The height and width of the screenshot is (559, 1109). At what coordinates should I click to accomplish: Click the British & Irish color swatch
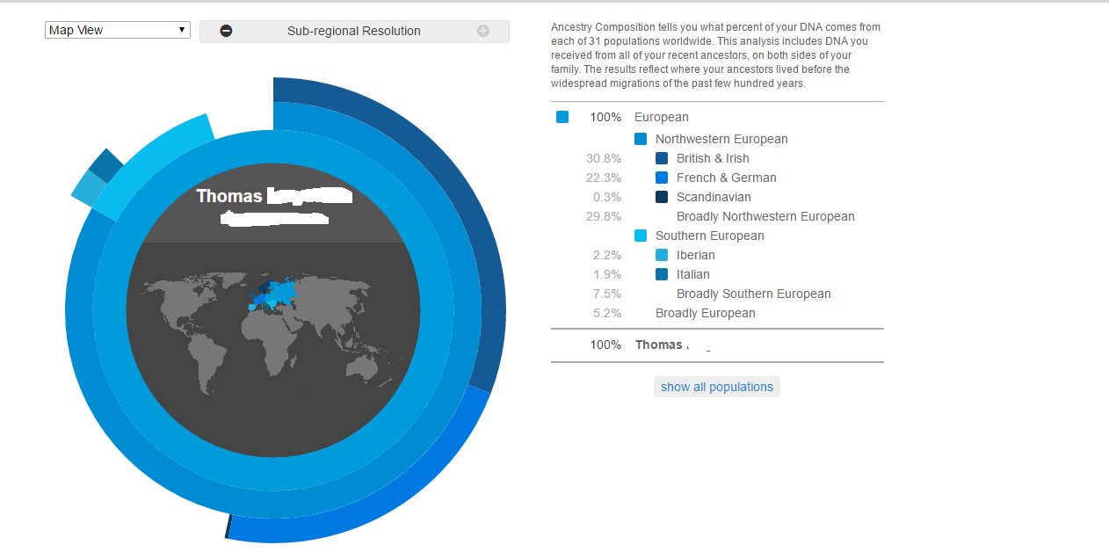[x=662, y=158]
